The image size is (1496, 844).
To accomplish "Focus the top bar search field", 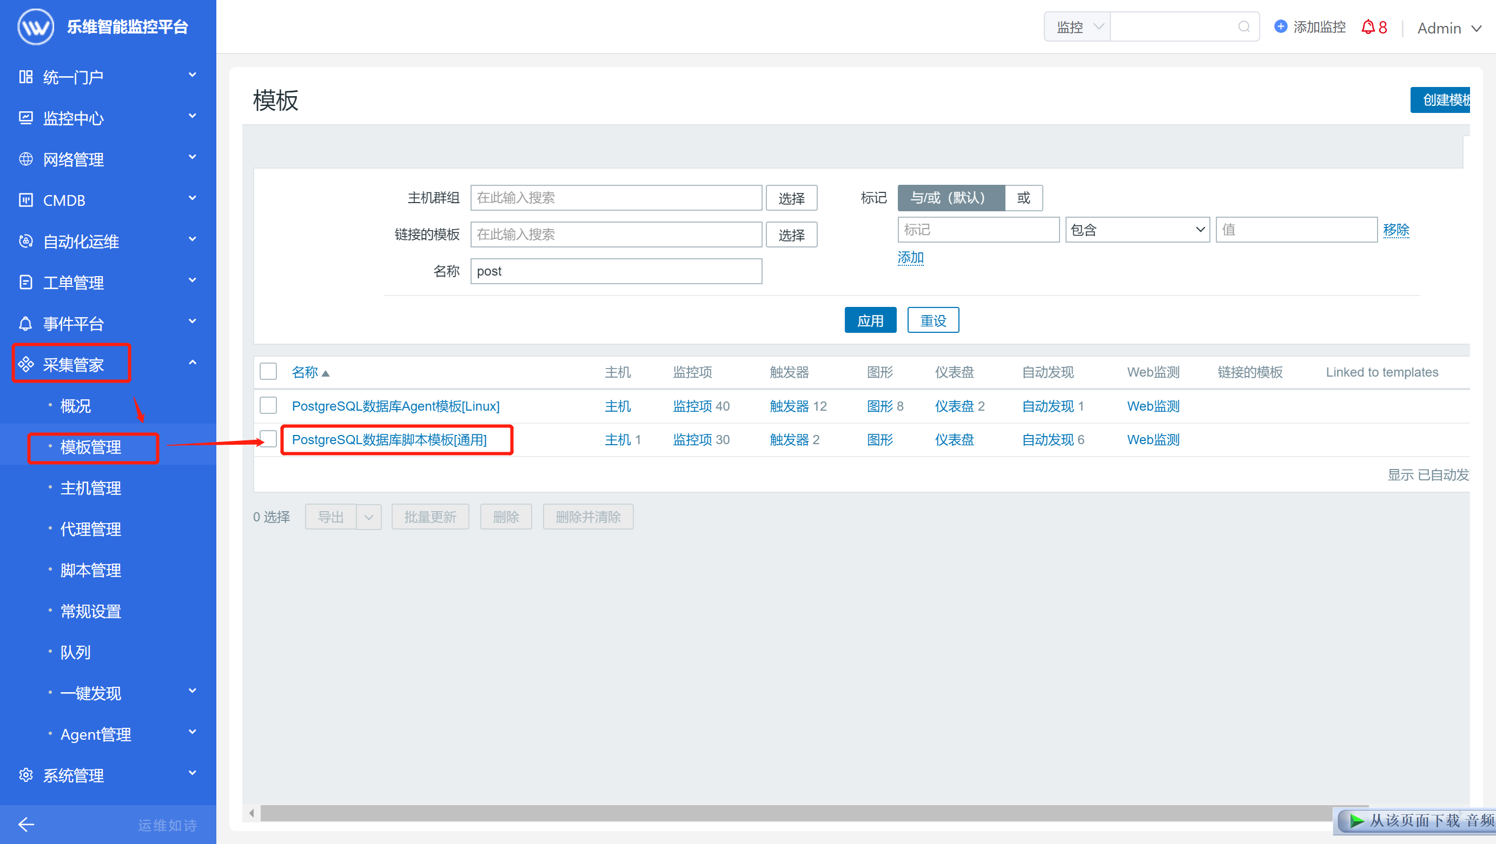I will click(1184, 26).
